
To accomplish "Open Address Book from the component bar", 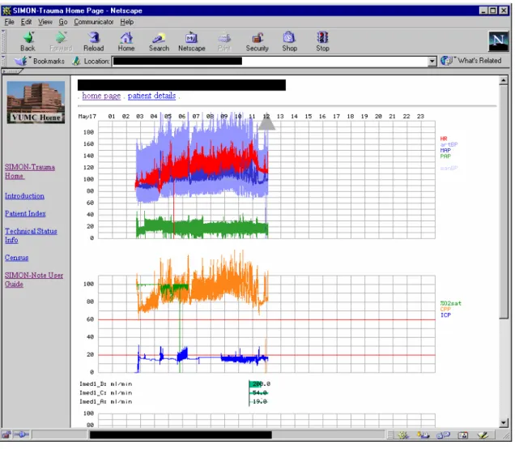I will pos(463,435).
